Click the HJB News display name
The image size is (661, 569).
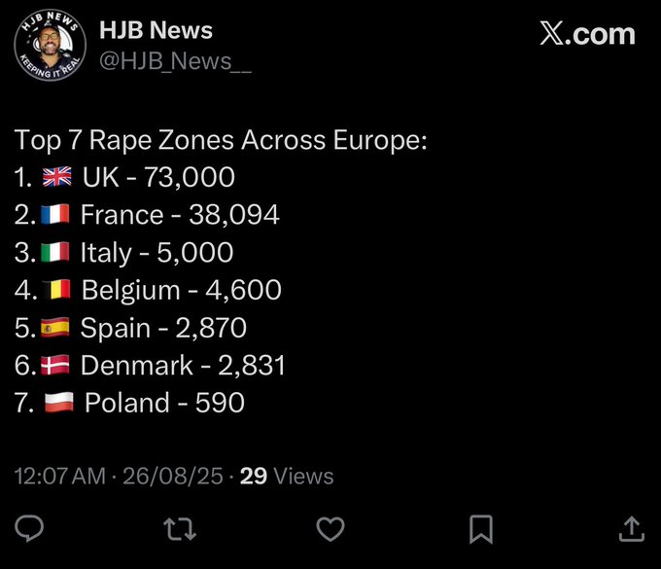click(x=156, y=30)
